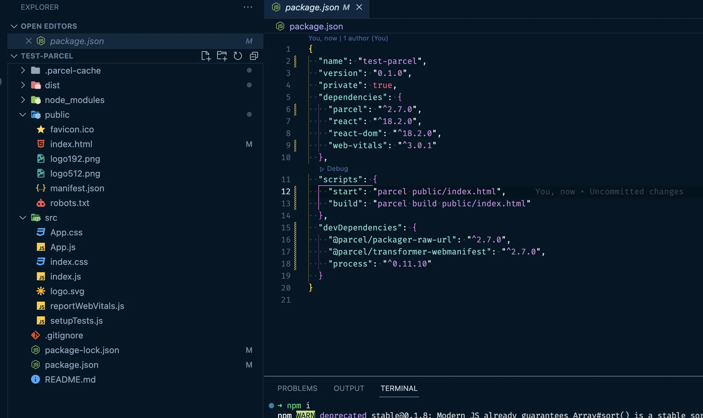Click the HTML5 icon beside index.html
703x418 pixels.
coord(41,144)
